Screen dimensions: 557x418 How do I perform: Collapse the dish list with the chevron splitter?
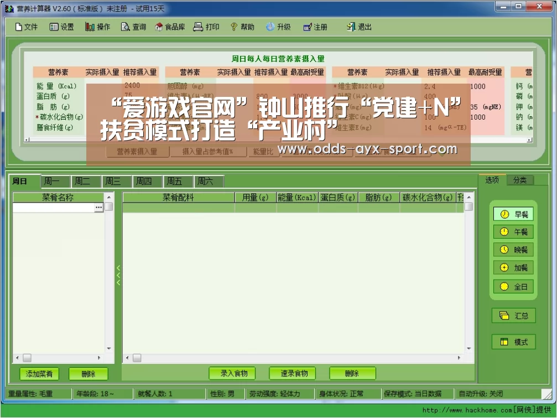click(x=118, y=275)
